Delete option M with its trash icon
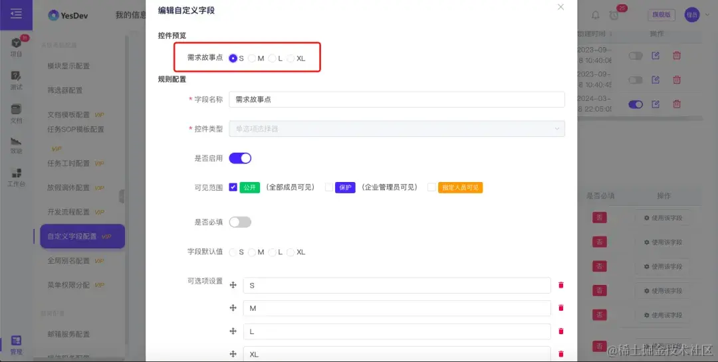The height and width of the screenshot is (362, 718). [561, 308]
